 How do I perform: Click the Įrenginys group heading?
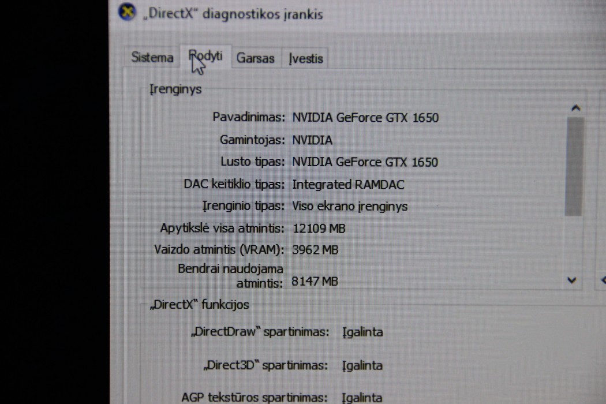coord(176,89)
